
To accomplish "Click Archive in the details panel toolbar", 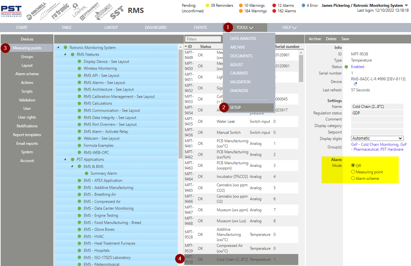I will click(x=315, y=39).
